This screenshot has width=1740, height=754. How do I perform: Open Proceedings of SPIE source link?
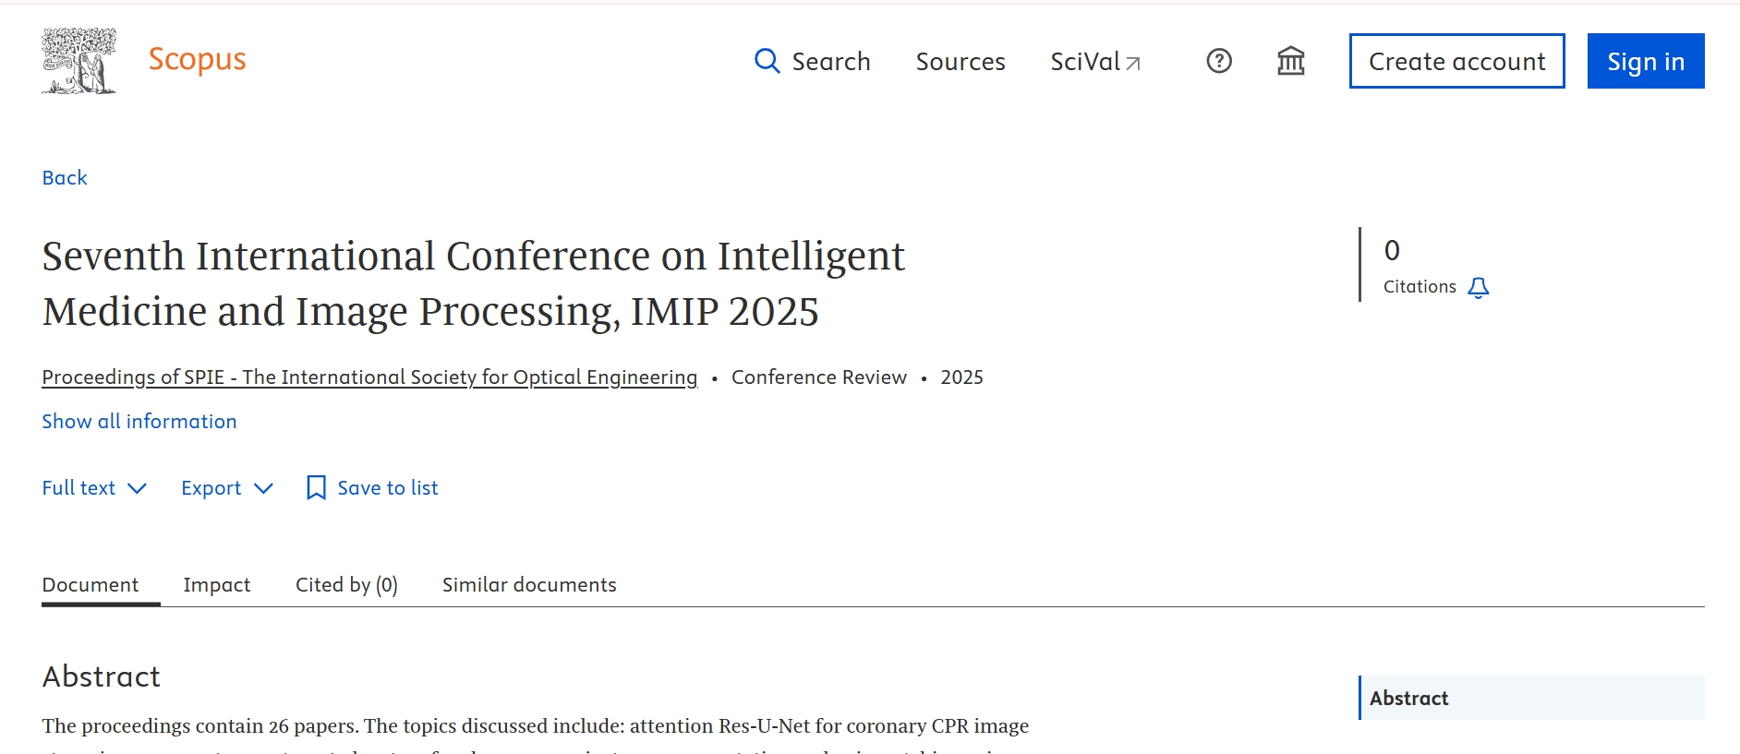pos(369,377)
